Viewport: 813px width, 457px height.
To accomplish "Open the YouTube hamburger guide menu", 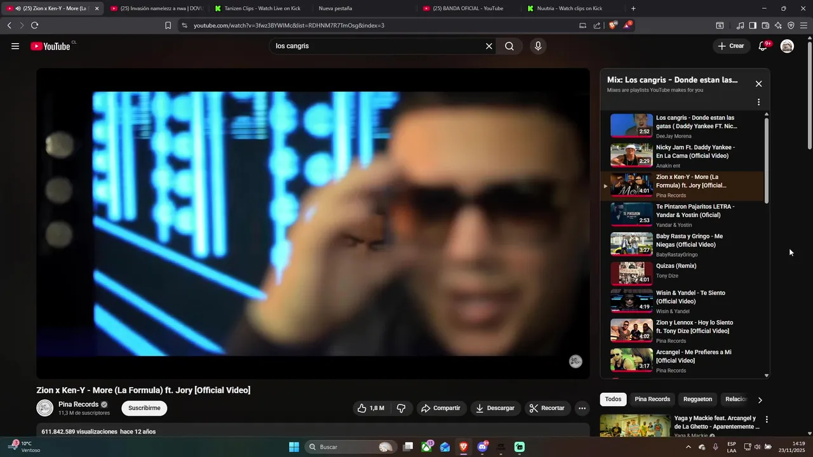I will 15,46.
